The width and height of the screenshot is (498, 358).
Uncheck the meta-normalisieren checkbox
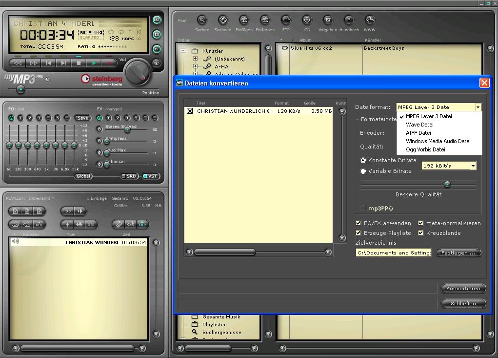click(420, 223)
